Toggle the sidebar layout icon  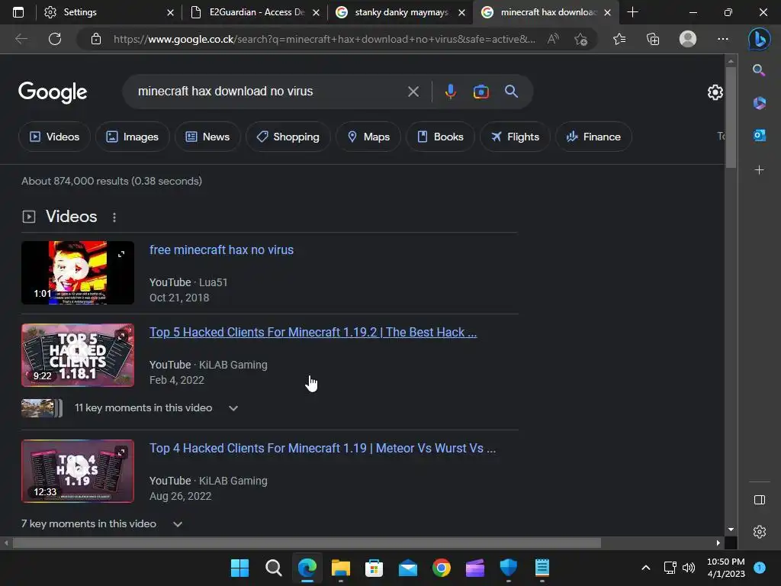coord(759,500)
